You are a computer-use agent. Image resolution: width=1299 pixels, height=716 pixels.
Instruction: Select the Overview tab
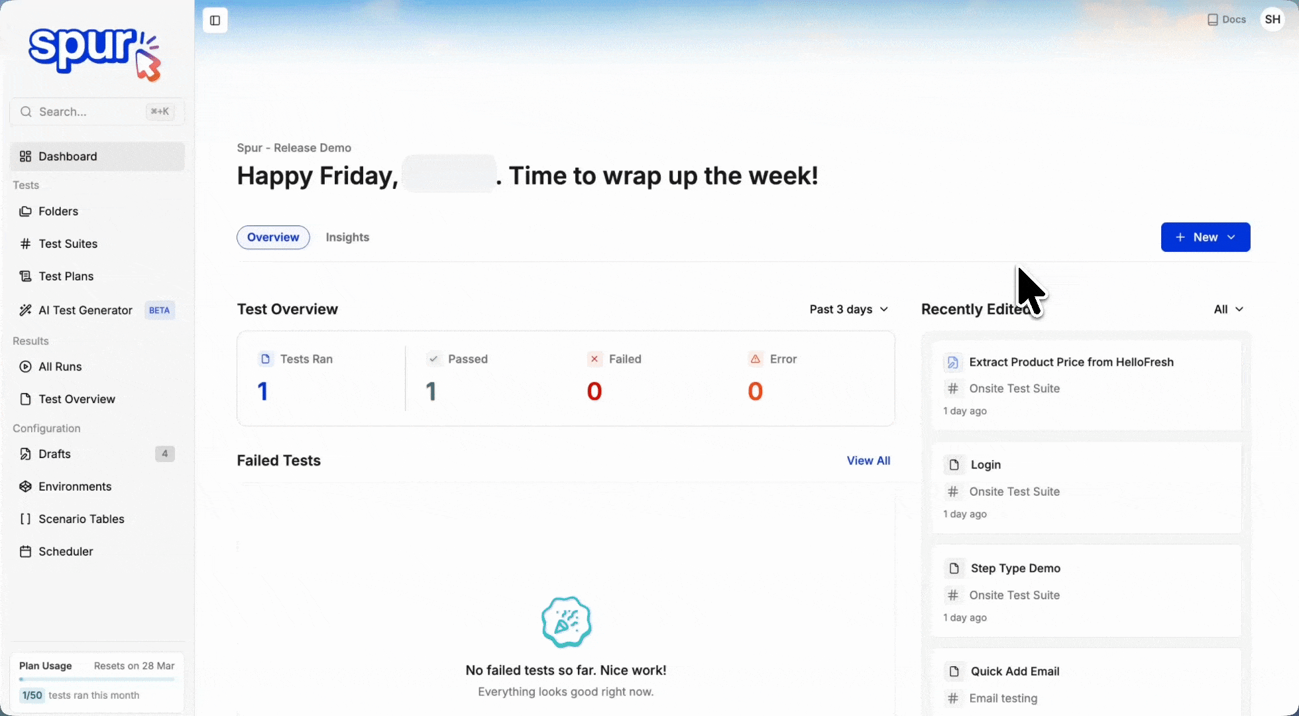click(x=273, y=237)
